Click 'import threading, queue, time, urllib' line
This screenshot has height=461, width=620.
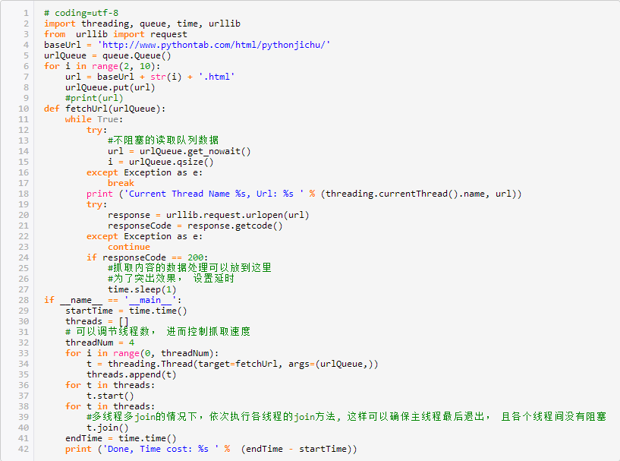[x=142, y=24]
